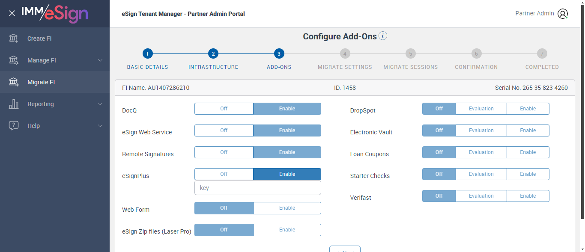
Task: Click the Help question bubble icon
Action: 14,126
